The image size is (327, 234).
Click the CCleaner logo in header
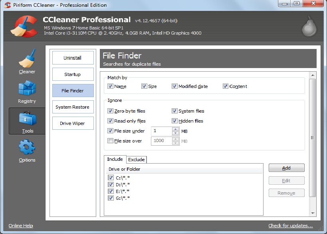[x=24, y=26]
